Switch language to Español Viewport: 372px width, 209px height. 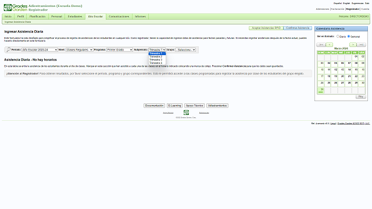pyautogui.click(x=337, y=3)
